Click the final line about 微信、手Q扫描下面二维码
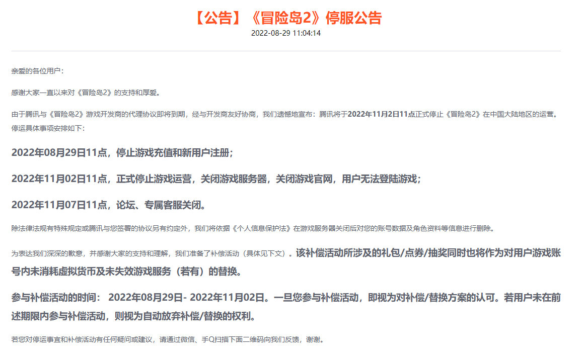585x356 pixels. [168, 339]
